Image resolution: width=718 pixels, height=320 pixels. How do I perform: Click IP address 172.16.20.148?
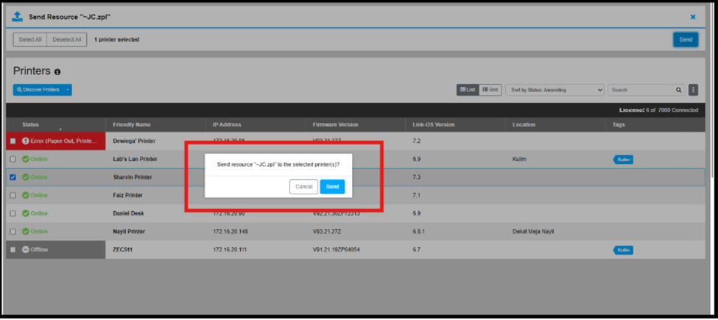(x=230, y=232)
